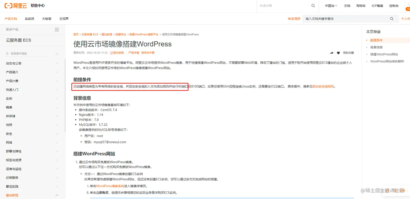Open the 相关技术圈 link
Screen dimensions: 410x199
[148, 53]
